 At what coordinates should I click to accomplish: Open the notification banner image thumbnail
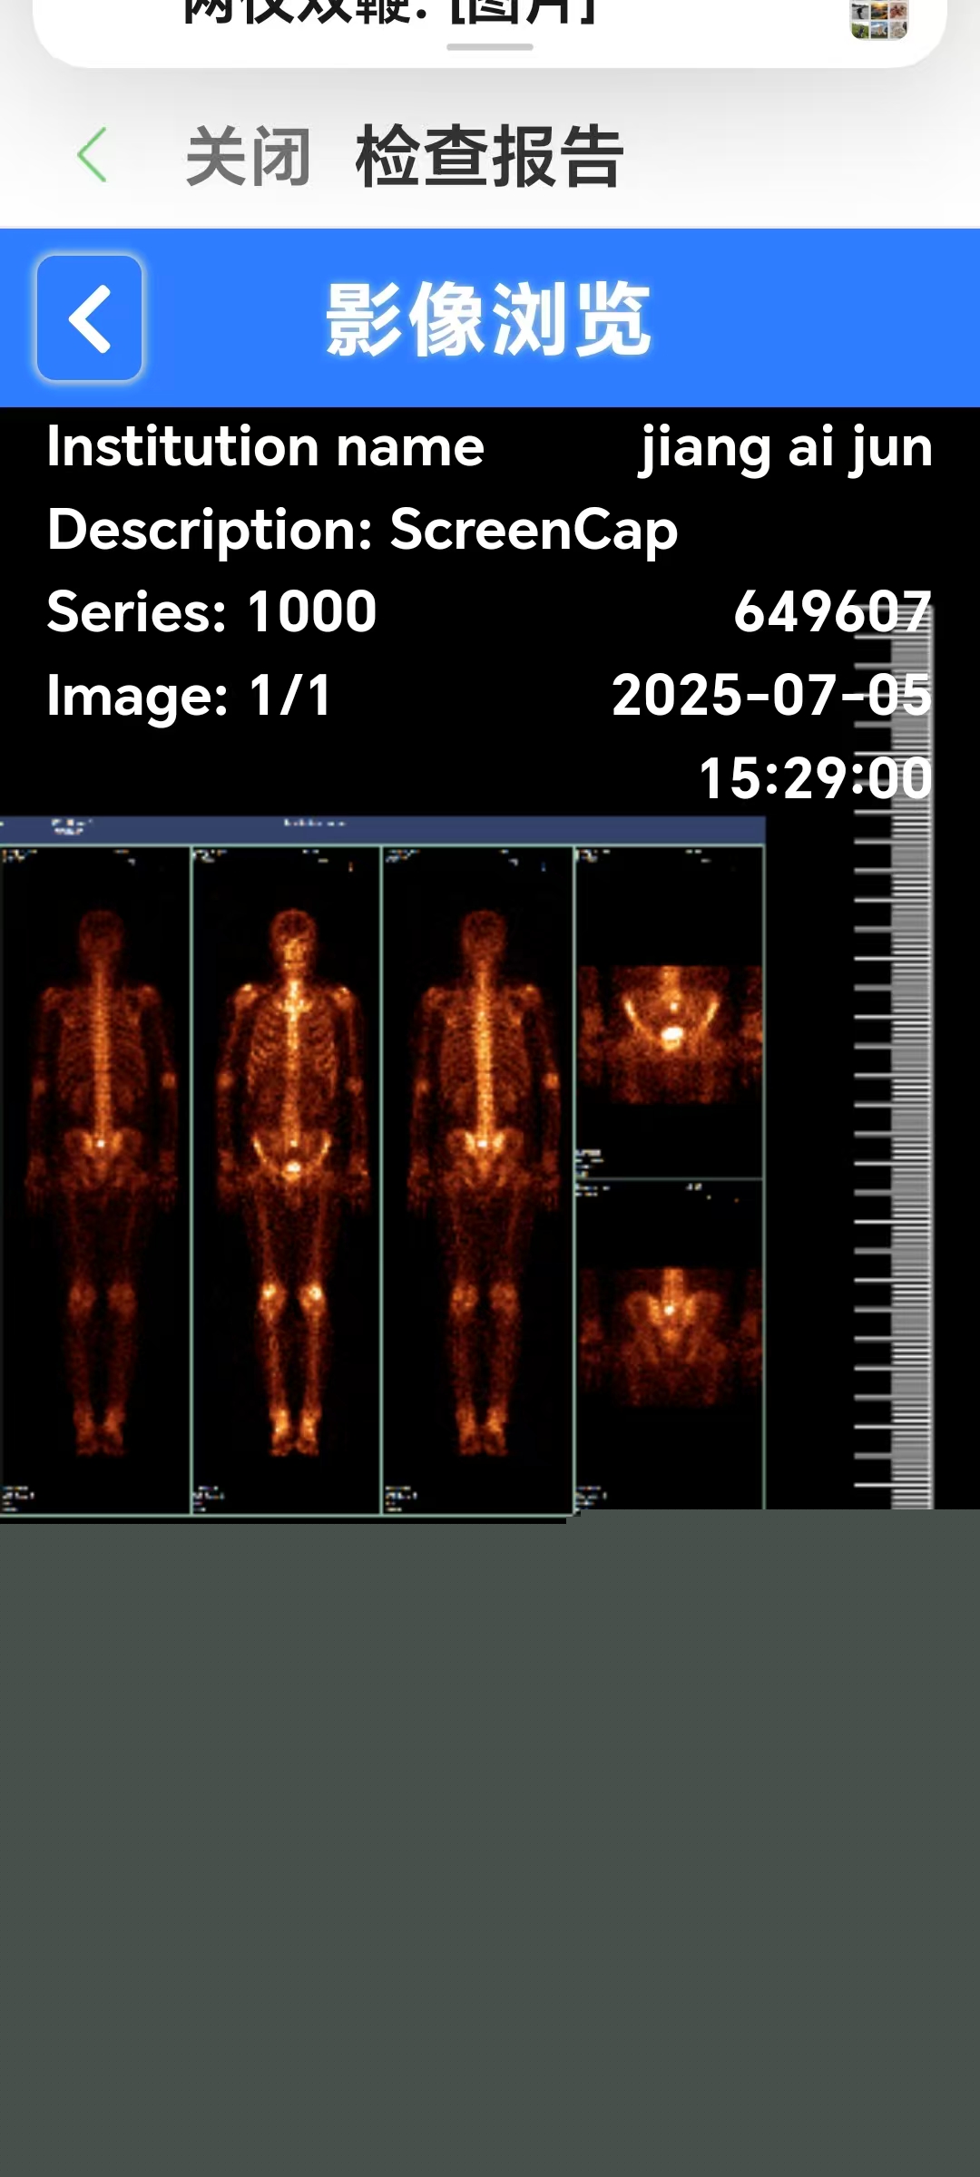click(877, 19)
